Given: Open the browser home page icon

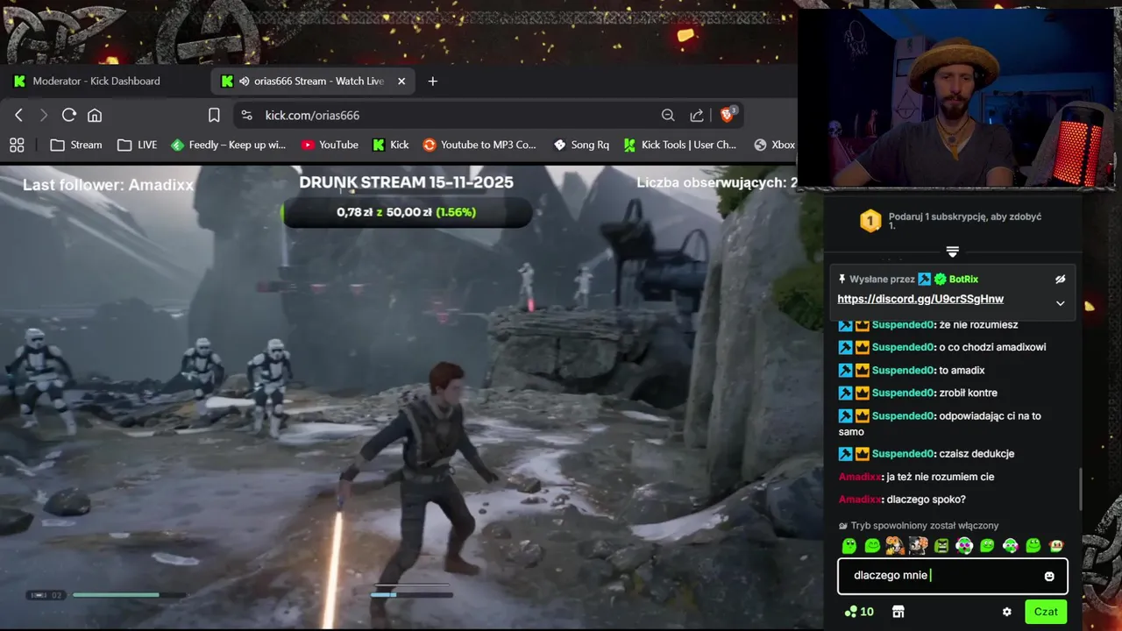Looking at the screenshot, I should 95,115.
